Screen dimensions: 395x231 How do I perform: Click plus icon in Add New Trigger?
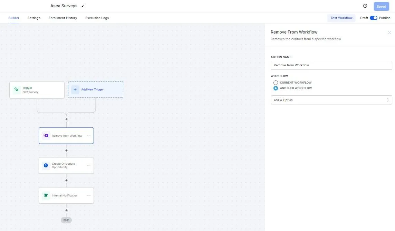[x=75, y=89]
